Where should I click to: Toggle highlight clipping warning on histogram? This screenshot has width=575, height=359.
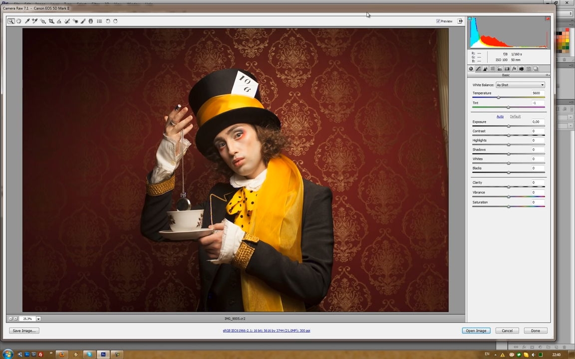point(548,18)
